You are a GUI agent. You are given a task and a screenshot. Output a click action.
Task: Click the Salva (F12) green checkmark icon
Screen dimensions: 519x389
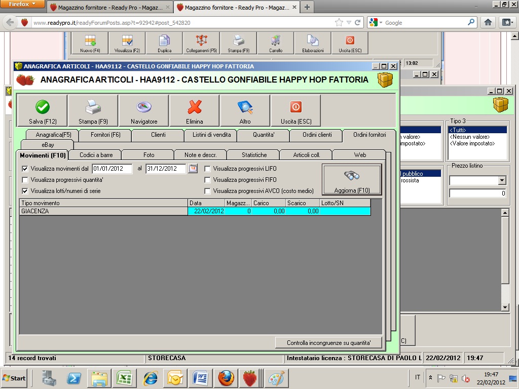[x=42, y=107]
